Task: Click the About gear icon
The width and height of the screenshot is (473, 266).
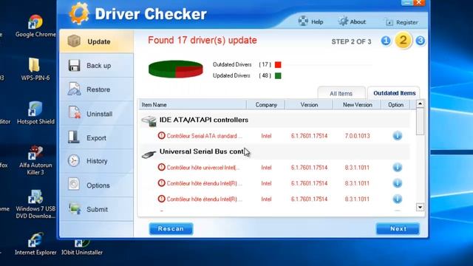Action: tap(343, 21)
